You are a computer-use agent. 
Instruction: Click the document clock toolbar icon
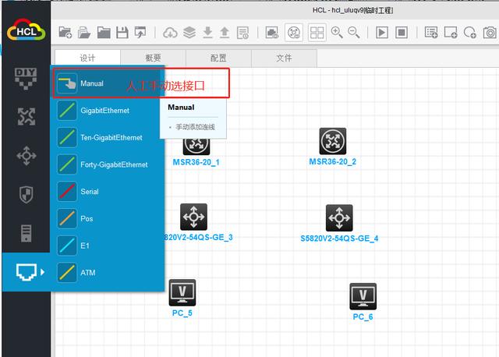point(243,33)
